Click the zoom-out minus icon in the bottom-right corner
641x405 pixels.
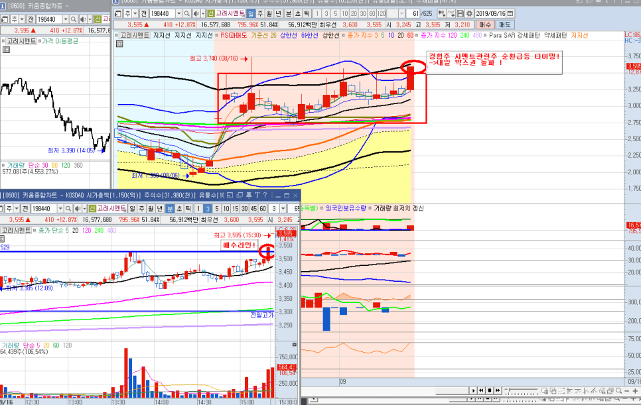click(x=626, y=390)
